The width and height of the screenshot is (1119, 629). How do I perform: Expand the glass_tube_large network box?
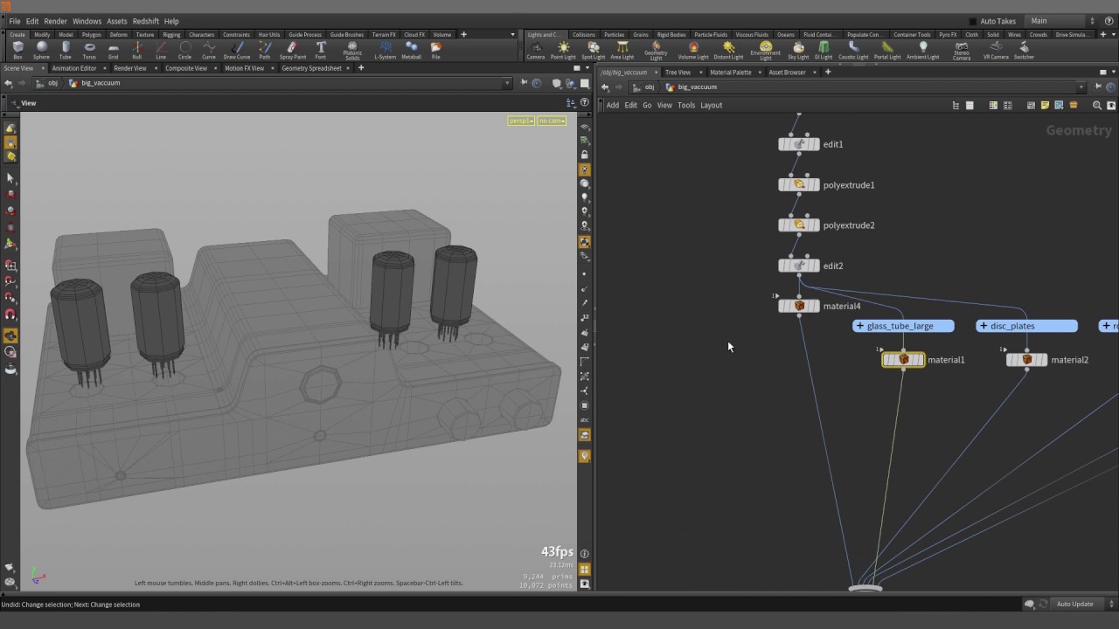(x=860, y=326)
